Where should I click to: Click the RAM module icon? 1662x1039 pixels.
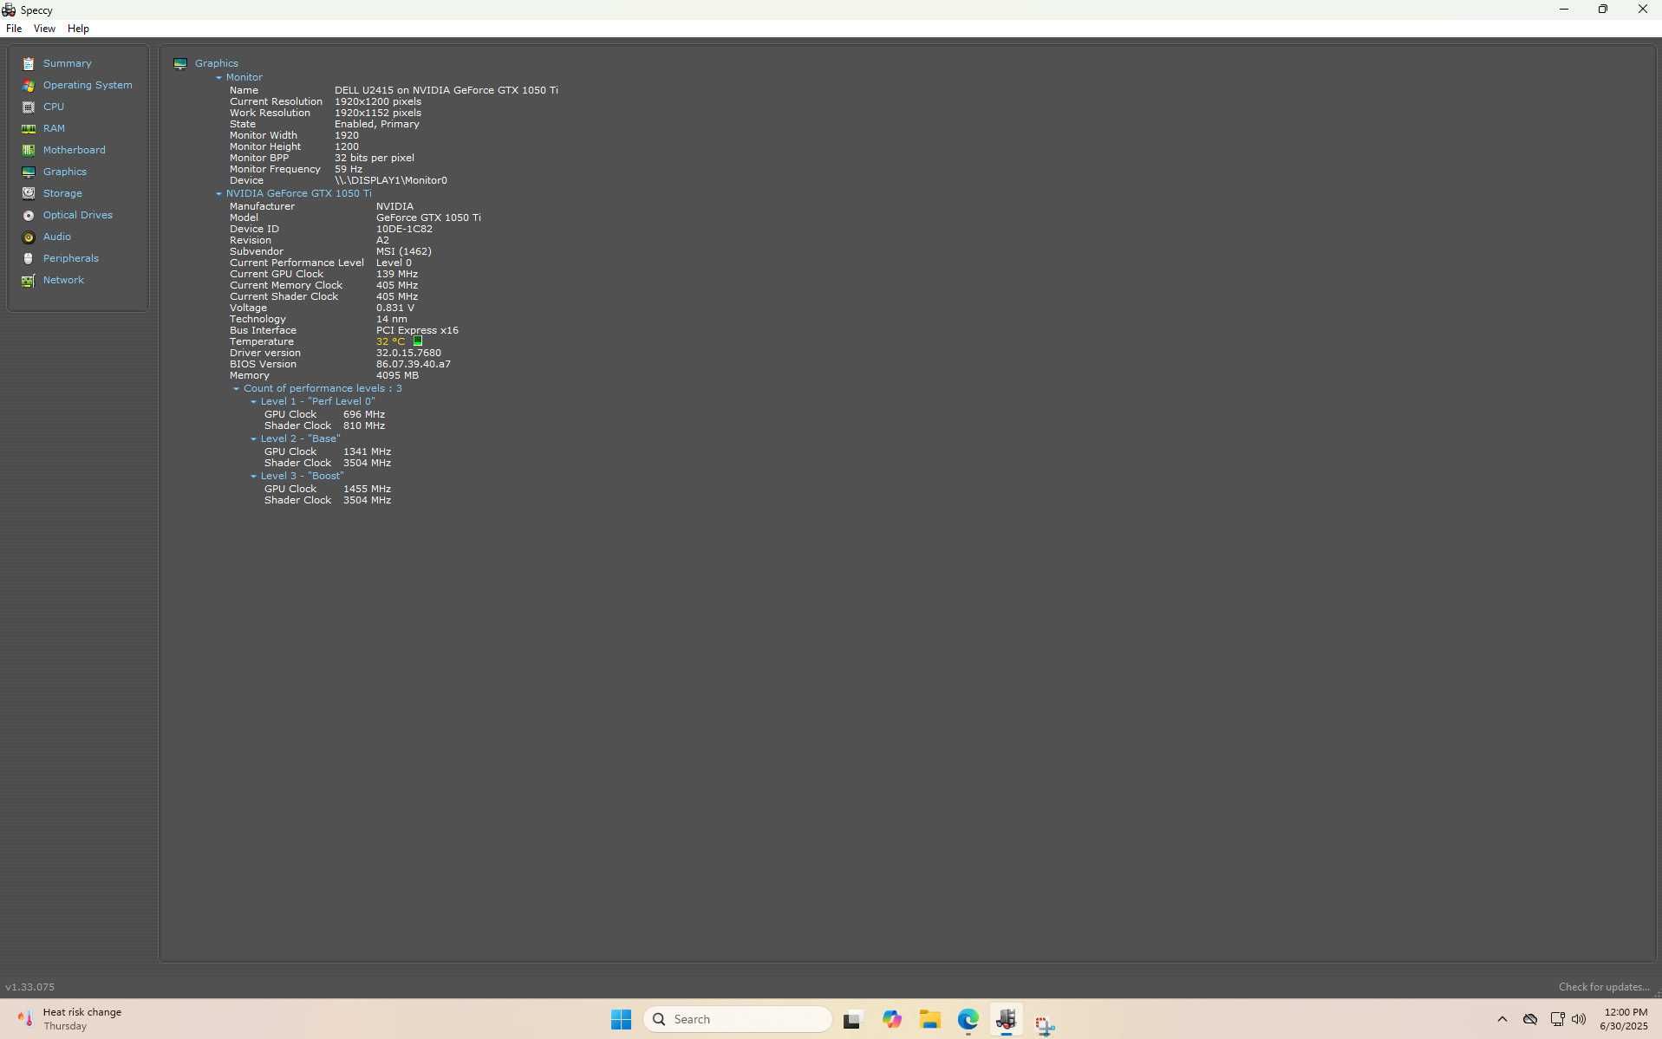(29, 128)
